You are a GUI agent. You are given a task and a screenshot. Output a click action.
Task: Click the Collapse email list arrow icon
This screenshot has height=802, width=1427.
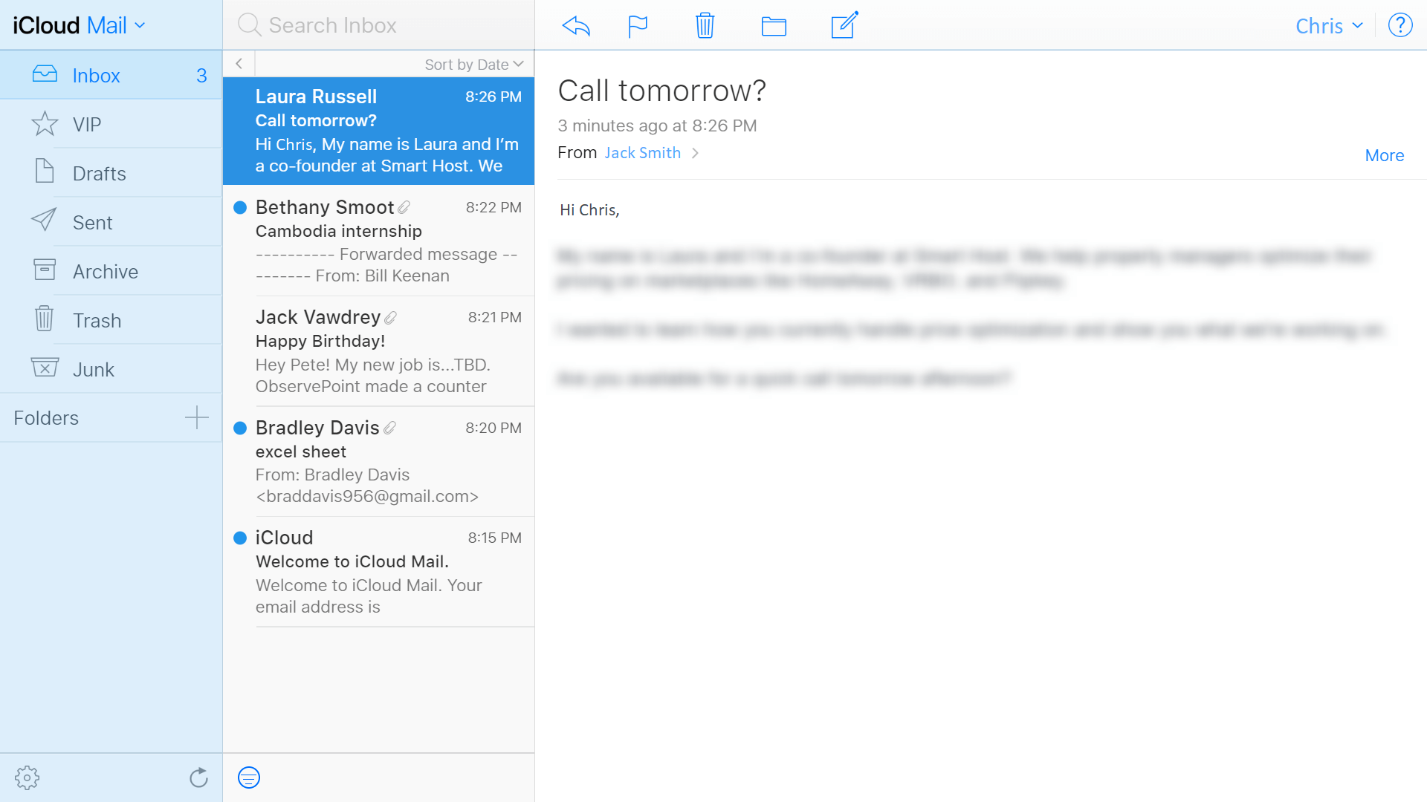pyautogui.click(x=239, y=62)
